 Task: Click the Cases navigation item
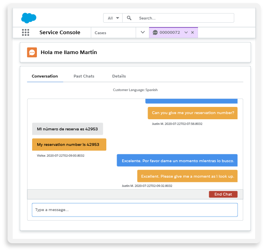click(100, 33)
